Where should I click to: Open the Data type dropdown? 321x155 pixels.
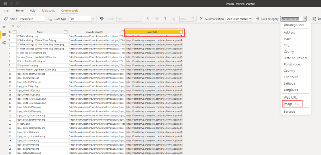[x=81, y=19]
